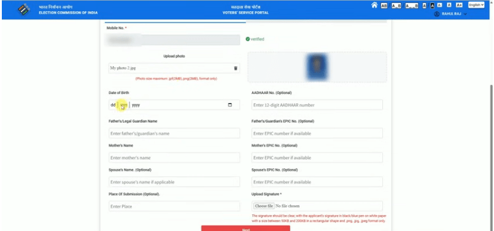
Task: Click the red Next button
Action: point(245,228)
